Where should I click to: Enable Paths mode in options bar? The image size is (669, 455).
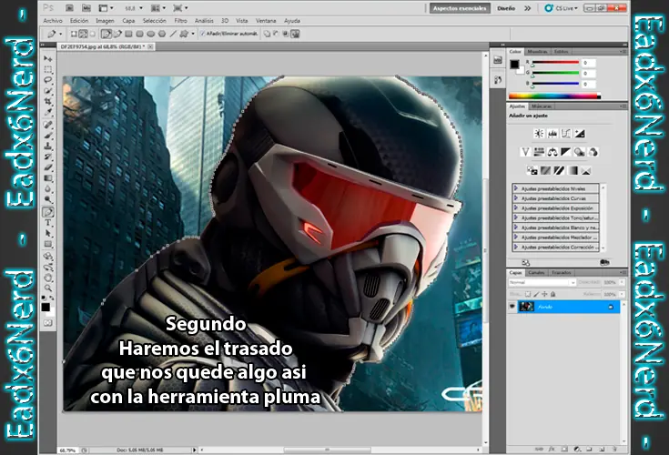83,34
